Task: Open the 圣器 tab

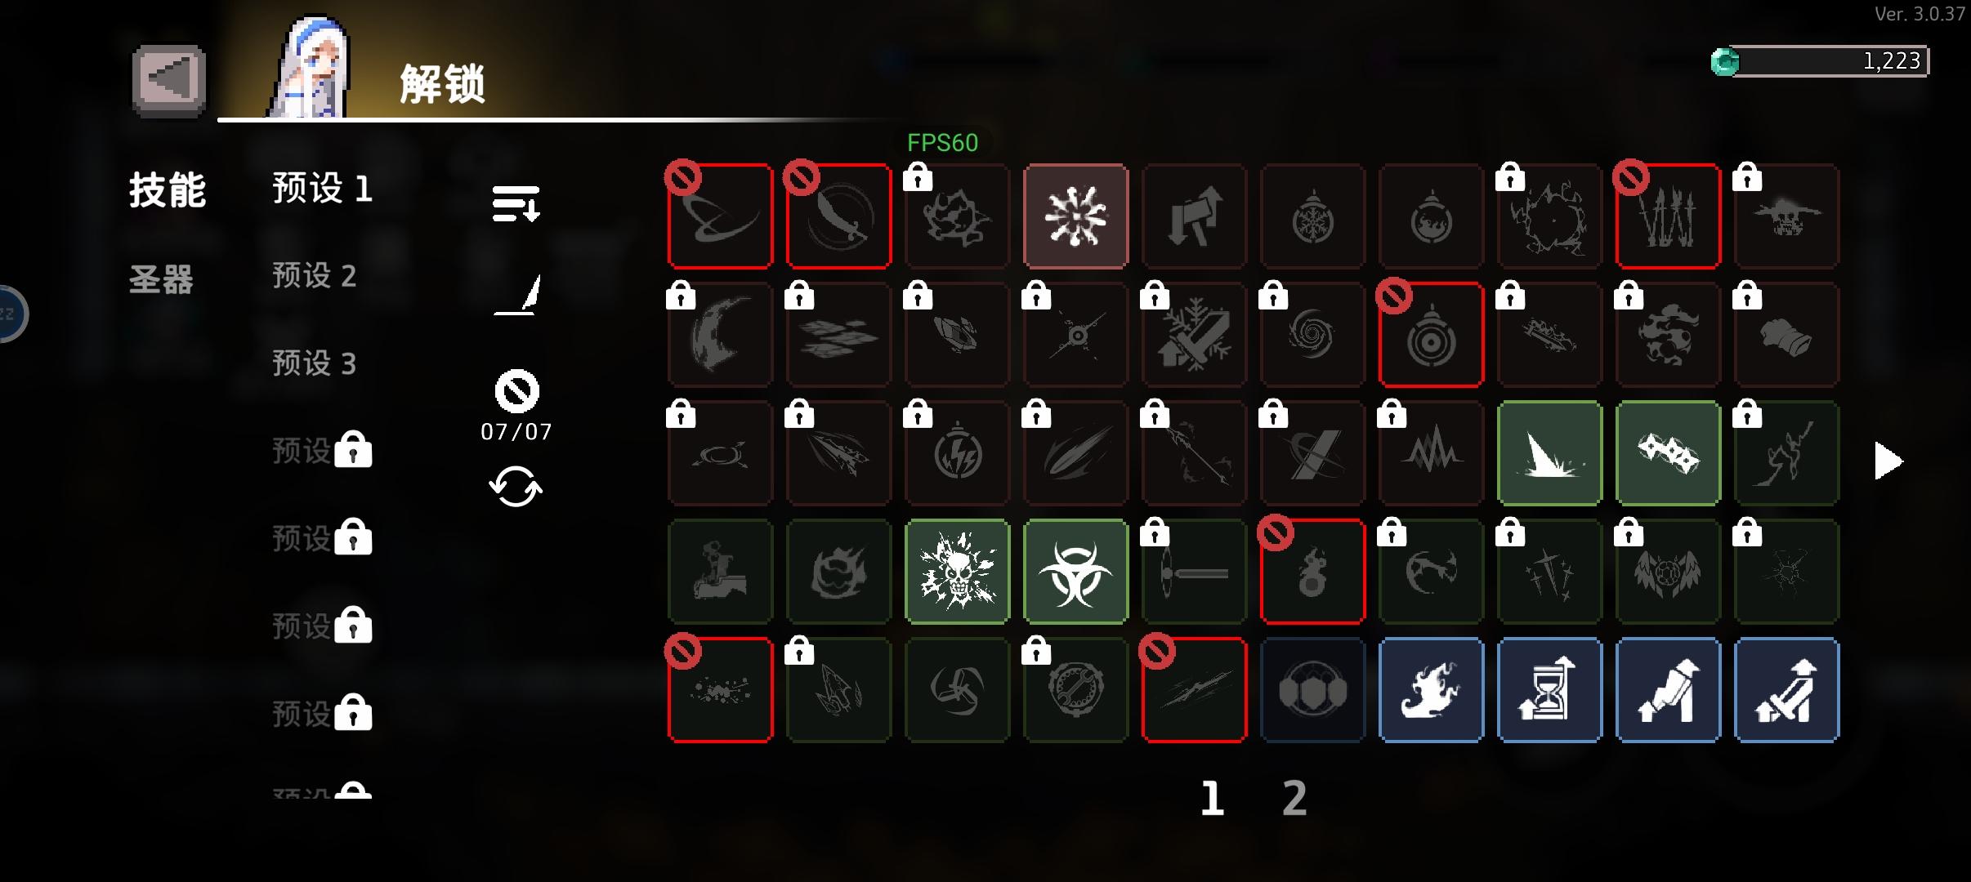Action: [161, 279]
